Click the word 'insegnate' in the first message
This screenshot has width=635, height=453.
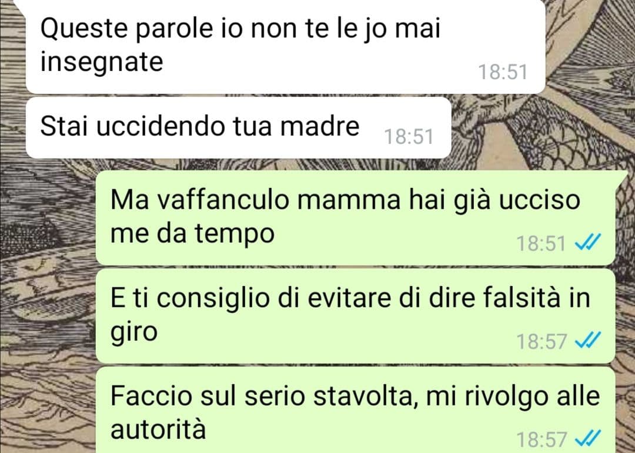(102, 62)
